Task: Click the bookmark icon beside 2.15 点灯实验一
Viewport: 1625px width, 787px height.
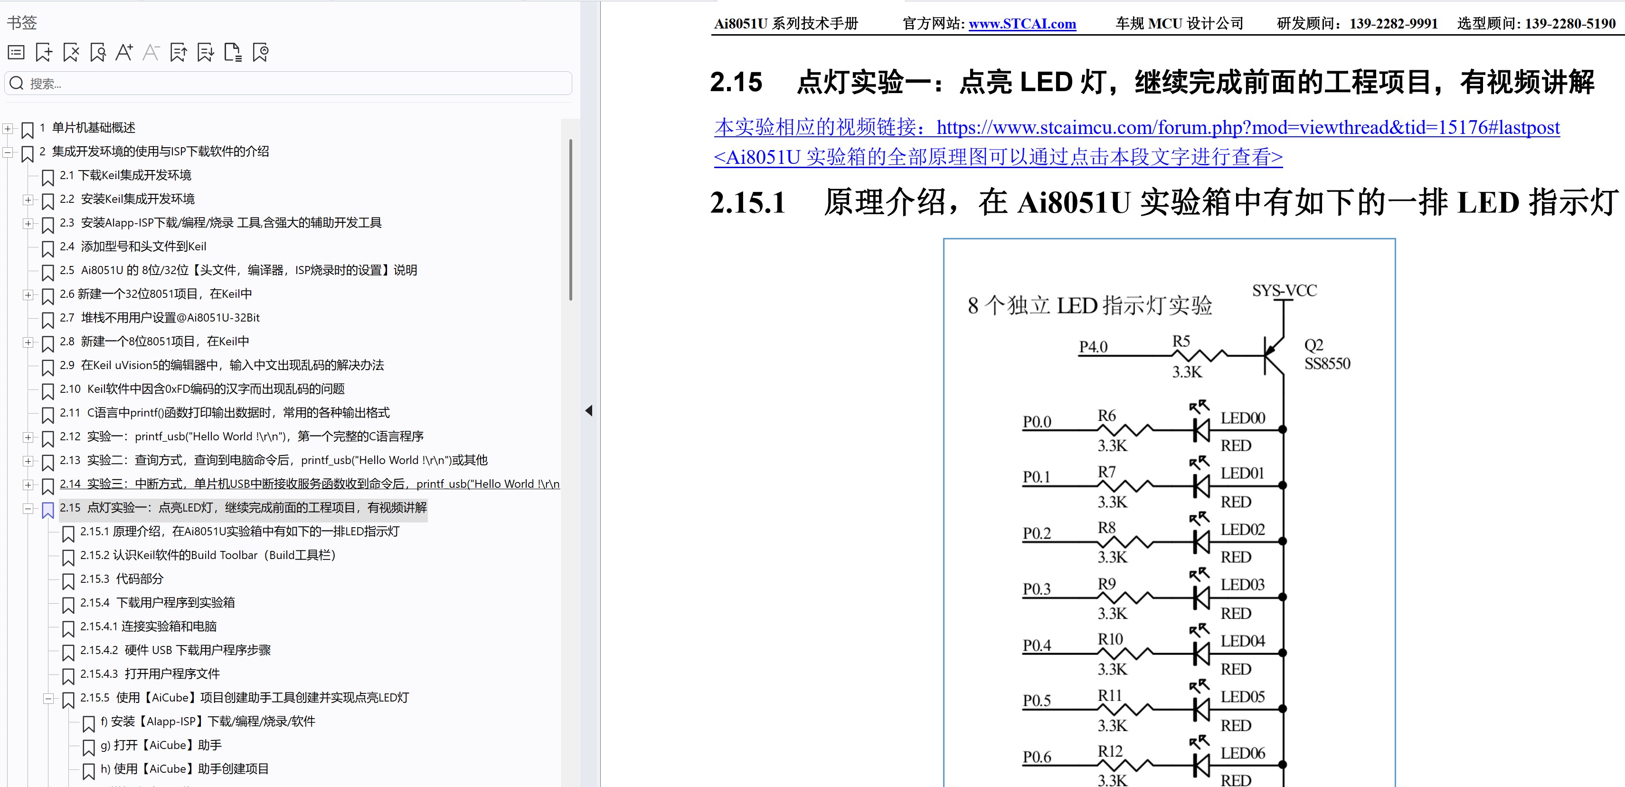Action: click(48, 510)
